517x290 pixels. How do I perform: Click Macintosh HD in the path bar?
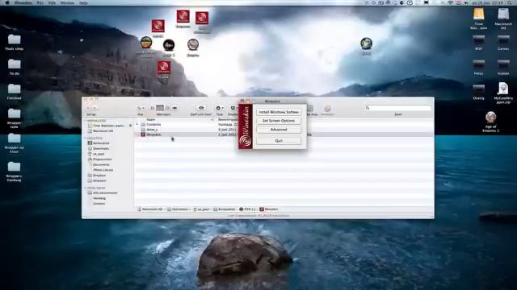pos(150,209)
